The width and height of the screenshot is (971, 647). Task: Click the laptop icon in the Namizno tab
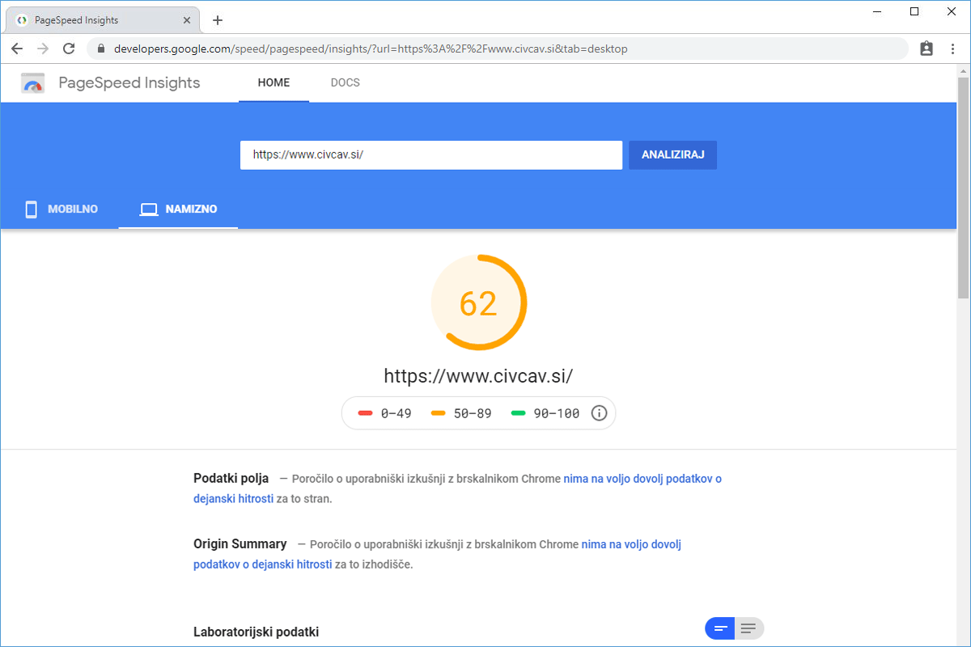[x=149, y=209]
